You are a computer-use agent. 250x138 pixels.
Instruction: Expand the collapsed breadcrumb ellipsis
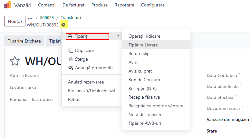(30, 18)
